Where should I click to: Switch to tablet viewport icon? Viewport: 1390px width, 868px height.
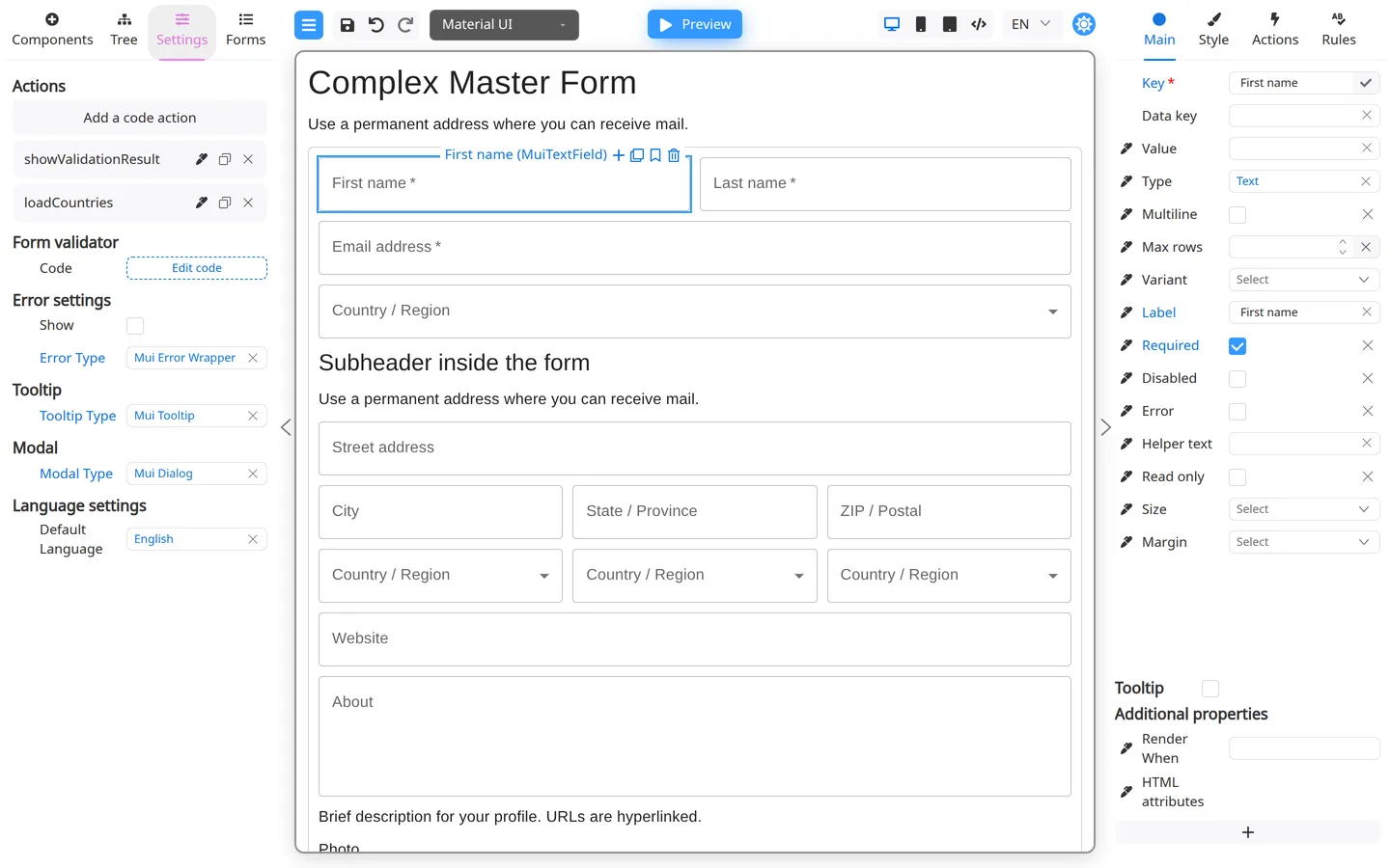tap(950, 24)
